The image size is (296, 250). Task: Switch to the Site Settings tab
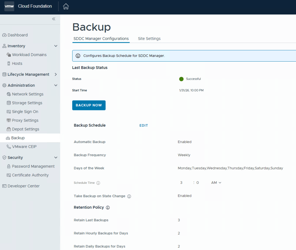click(149, 38)
